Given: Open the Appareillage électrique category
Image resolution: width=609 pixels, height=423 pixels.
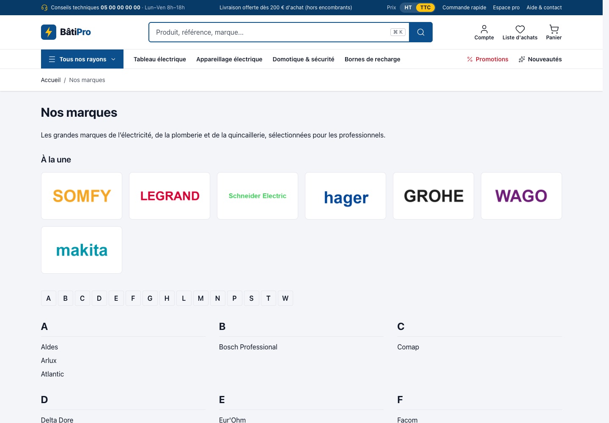Looking at the screenshot, I should tap(229, 59).
